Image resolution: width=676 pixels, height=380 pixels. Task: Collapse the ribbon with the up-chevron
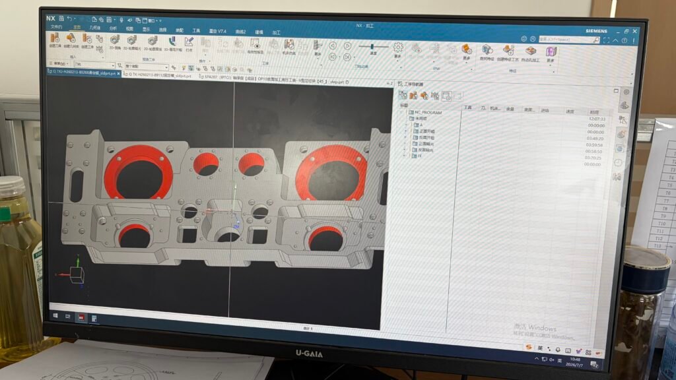click(616, 40)
